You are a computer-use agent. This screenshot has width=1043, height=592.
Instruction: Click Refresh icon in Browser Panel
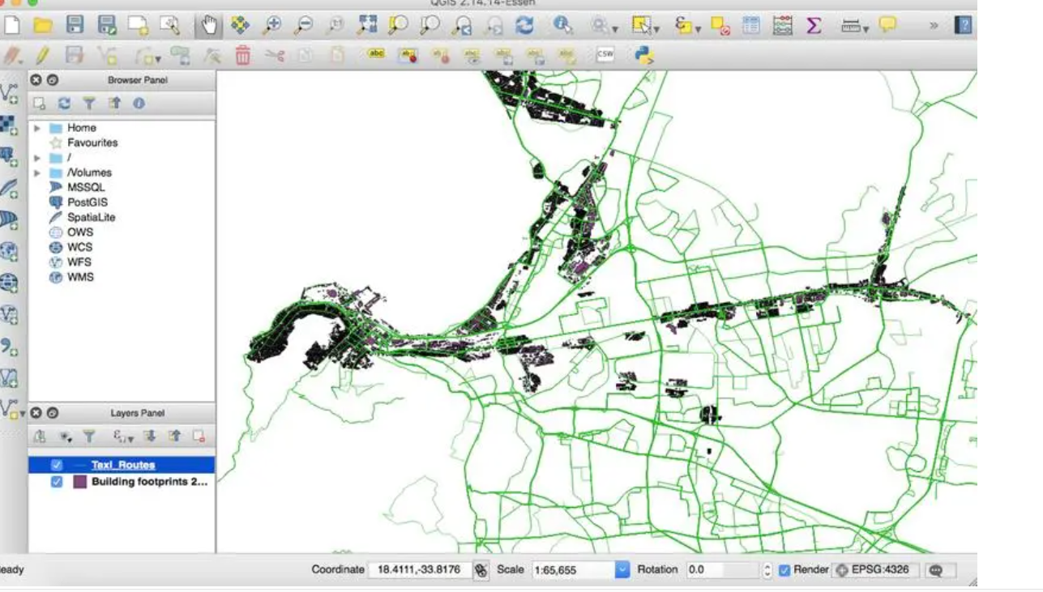pos(64,104)
